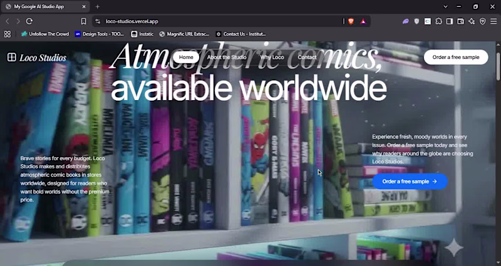
Task: Open the Contact nav item
Action: (x=307, y=57)
